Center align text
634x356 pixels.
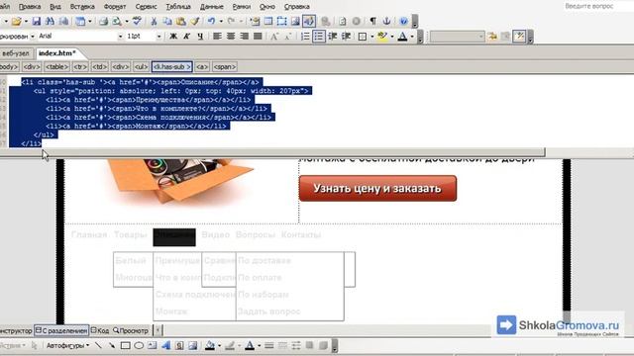click(231, 37)
